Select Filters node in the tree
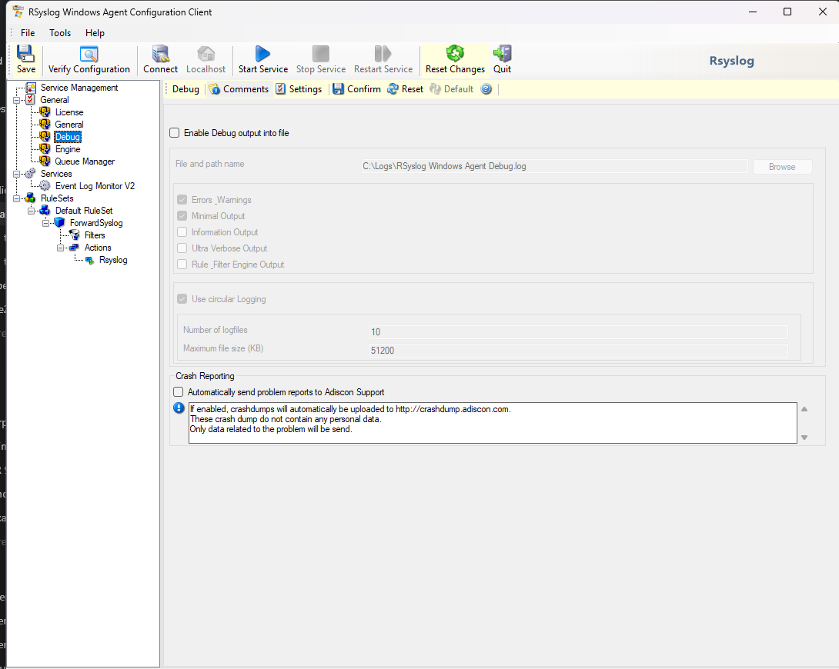This screenshot has height=669, width=839. coord(95,235)
